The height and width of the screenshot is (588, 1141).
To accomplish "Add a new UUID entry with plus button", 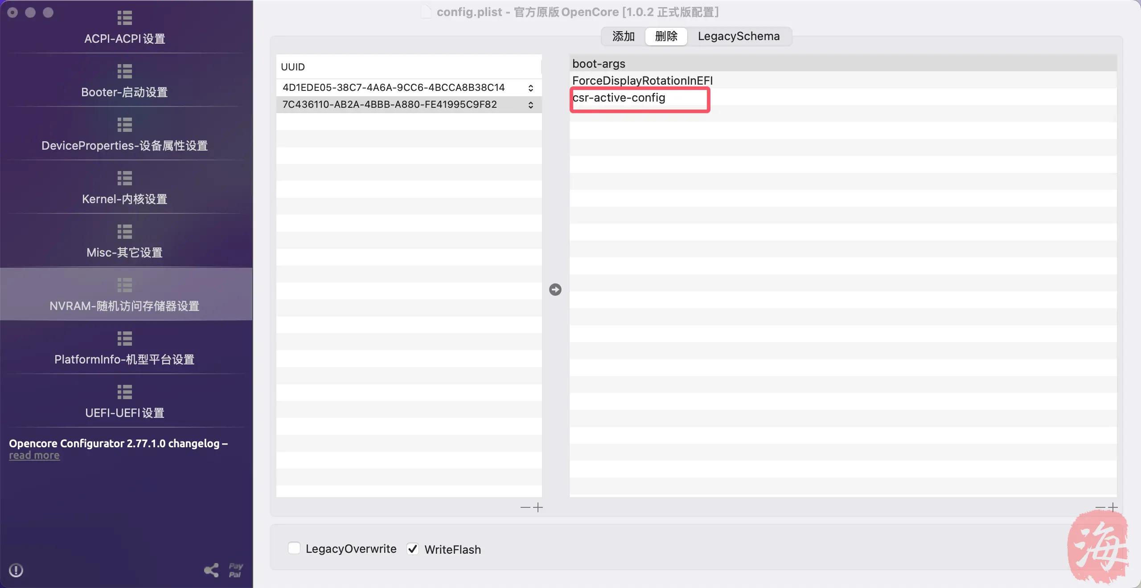I will [538, 507].
